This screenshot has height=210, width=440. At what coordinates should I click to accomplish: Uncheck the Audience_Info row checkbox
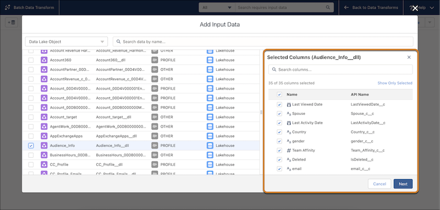point(31,146)
